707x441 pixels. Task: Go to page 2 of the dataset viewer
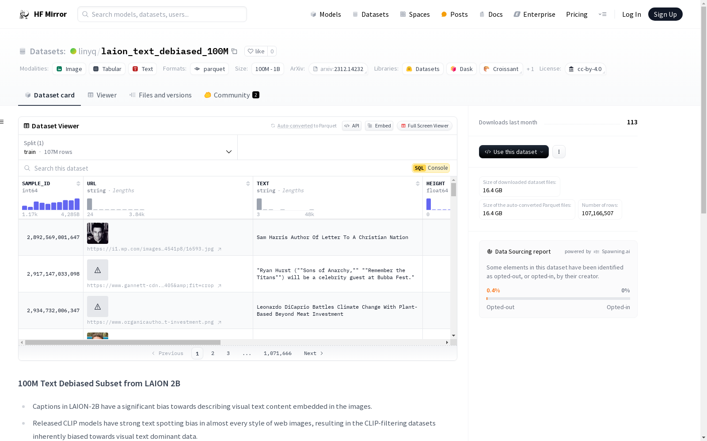213,353
